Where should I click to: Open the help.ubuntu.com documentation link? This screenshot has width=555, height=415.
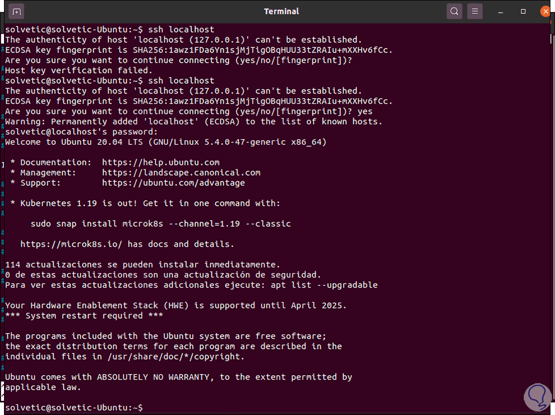tap(161, 162)
